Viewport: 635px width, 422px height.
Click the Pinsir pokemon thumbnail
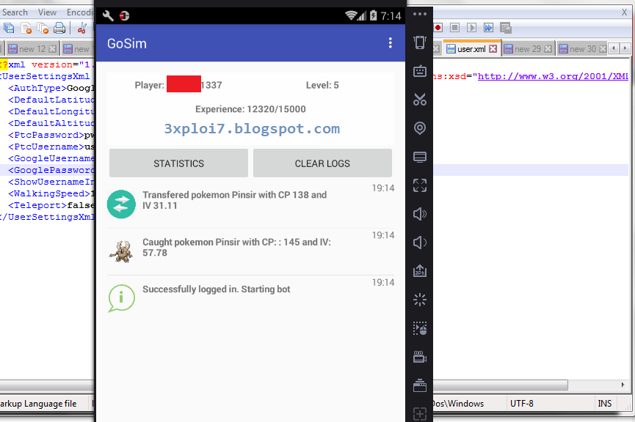point(121,252)
